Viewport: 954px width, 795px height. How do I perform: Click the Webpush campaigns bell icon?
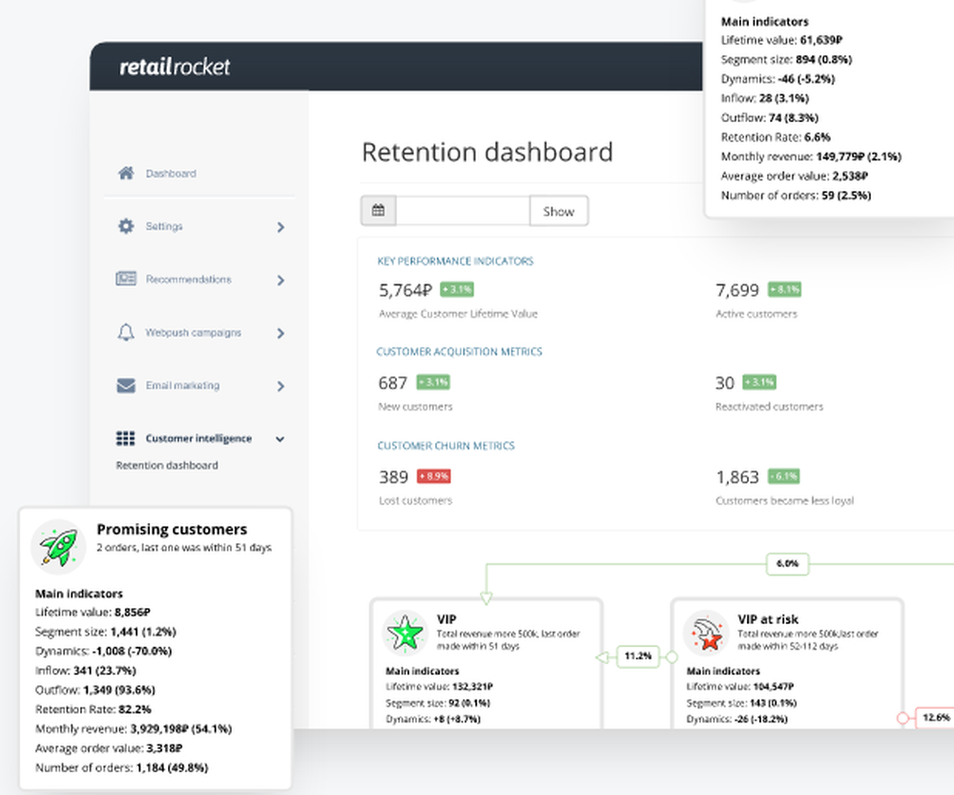coord(126,333)
